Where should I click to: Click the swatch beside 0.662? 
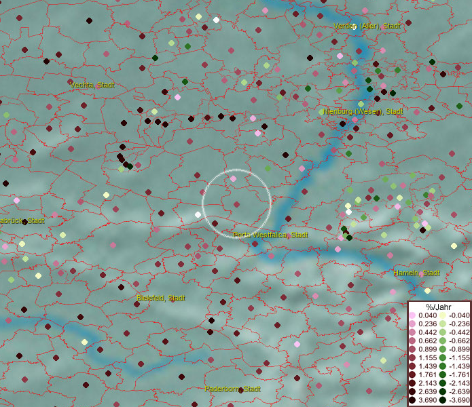(x=412, y=341)
